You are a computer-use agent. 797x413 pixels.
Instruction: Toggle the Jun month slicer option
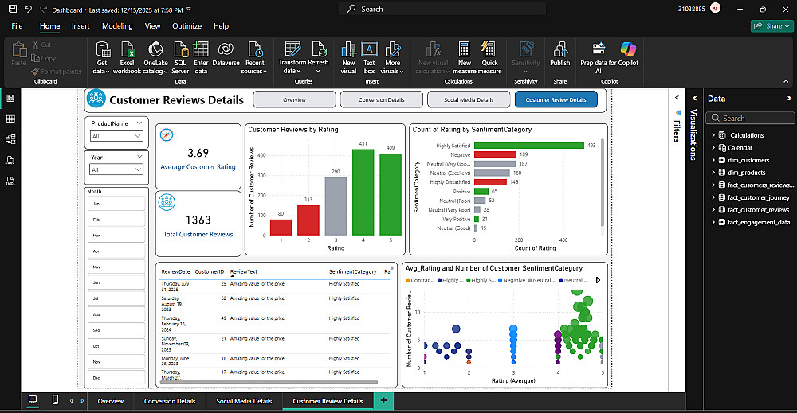click(116, 282)
